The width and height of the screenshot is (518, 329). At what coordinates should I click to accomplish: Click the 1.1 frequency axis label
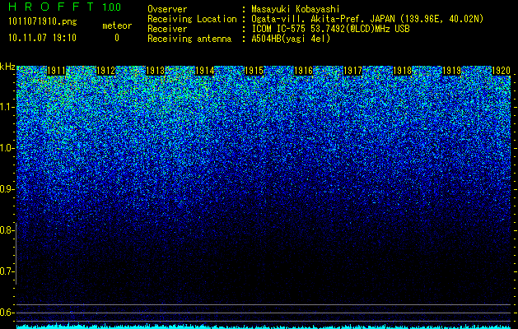7,107
